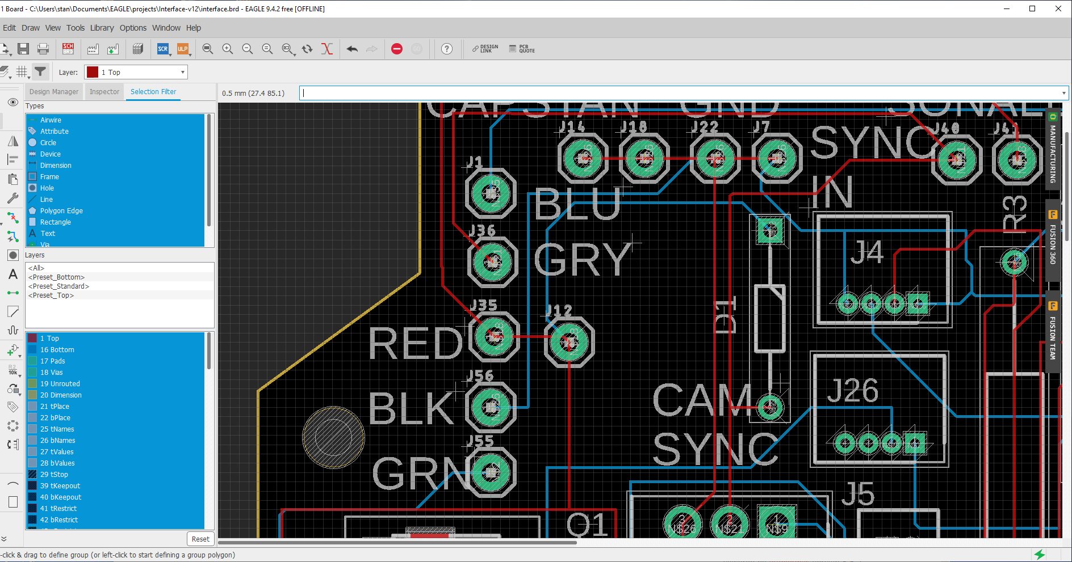Toggle the Selection Filter funnel icon
1072x562 pixels.
40,71
